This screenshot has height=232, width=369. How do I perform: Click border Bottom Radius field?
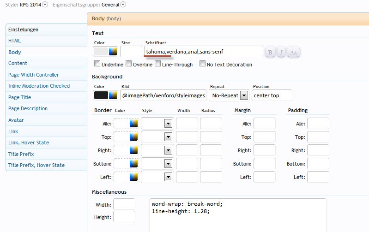(x=211, y=164)
